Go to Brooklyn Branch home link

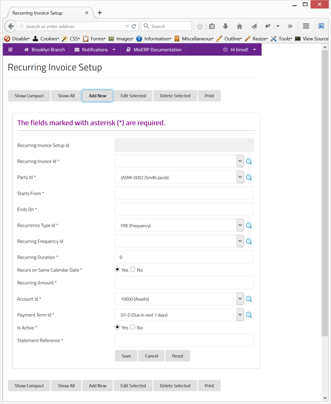pyautogui.click(x=44, y=50)
